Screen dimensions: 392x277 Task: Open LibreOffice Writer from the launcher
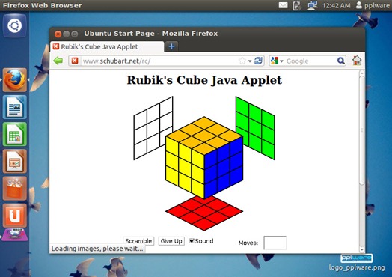pos(15,107)
